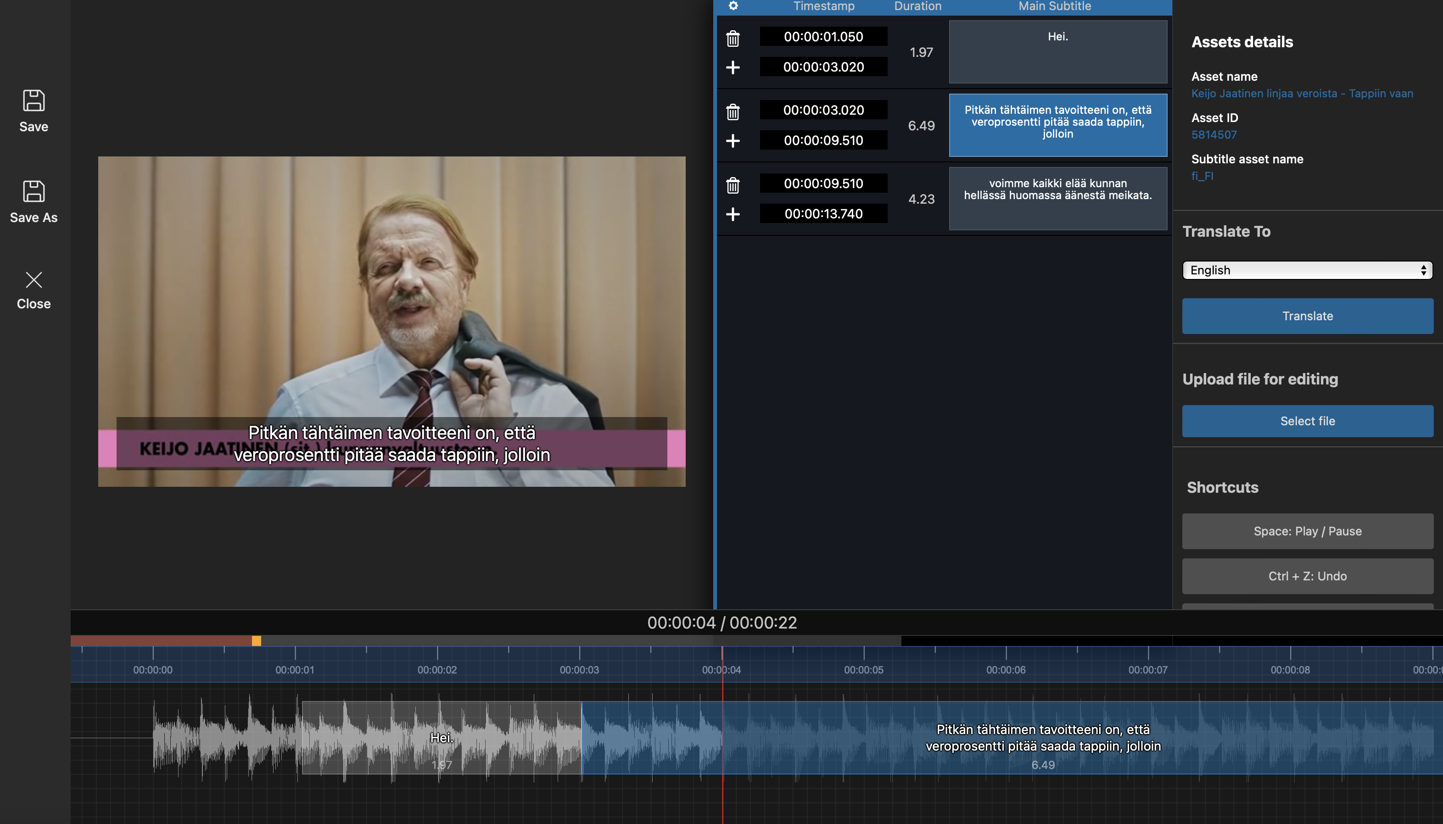Screen dimensions: 1443x824
Task: Click the Ctrl + Z: Undo shortcut
Action: click(1307, 576)
